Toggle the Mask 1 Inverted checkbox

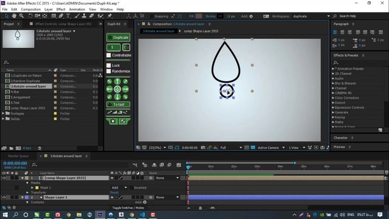pos(131,188)
